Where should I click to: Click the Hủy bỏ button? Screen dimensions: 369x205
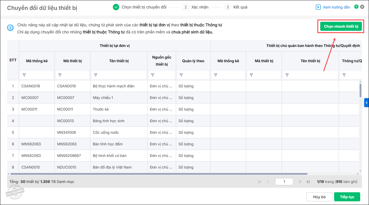319,197
